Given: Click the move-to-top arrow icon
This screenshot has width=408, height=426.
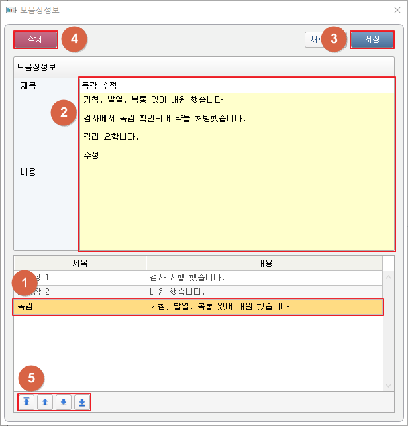Looking at the screenshot, I should [x=27, y=402].
